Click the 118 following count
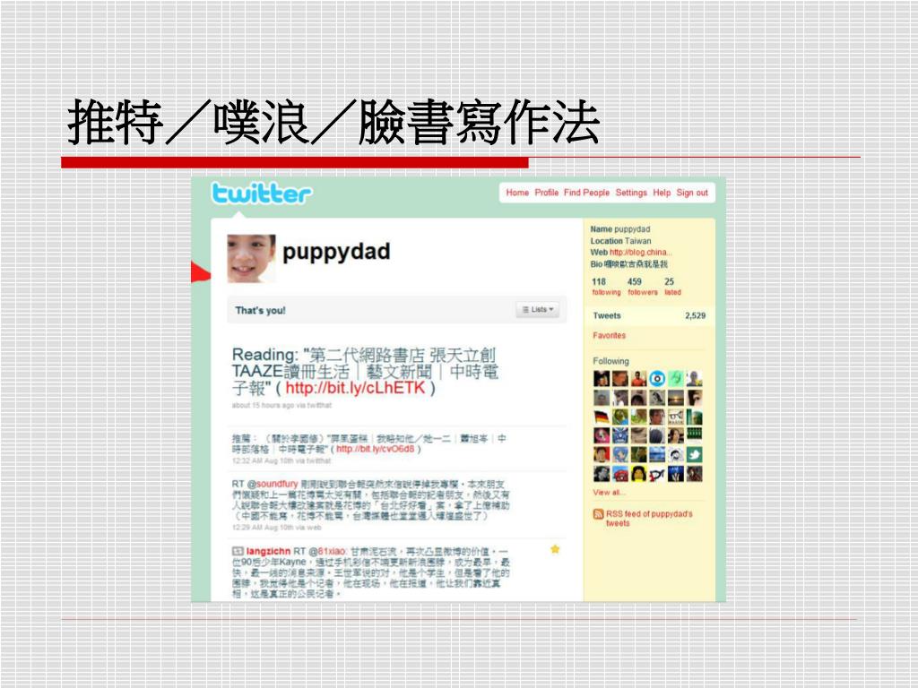 pyautogui.click(x=606, y=286)
